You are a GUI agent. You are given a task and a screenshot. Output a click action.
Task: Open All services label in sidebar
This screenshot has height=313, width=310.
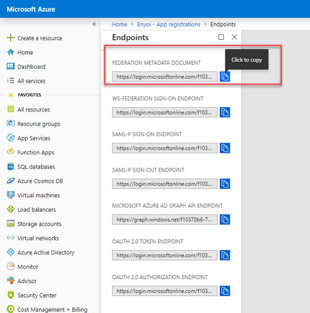pyautogui.click(x=31, y=81)
